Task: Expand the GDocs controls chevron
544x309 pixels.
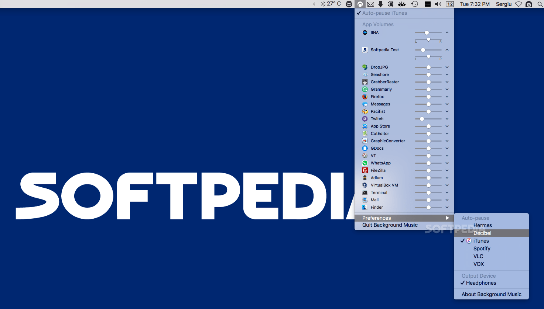Action: (x=447, y=148)
